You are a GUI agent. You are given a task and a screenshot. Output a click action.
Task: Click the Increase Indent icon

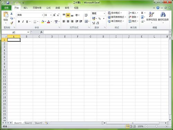click(81, 21)
